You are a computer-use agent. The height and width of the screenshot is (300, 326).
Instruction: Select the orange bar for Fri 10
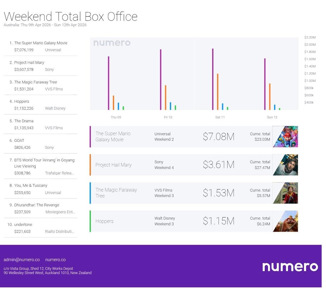(x=165, y=98)
